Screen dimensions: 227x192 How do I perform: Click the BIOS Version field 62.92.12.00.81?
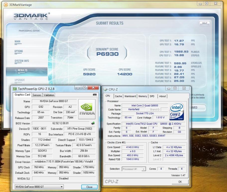click(61, 123)
